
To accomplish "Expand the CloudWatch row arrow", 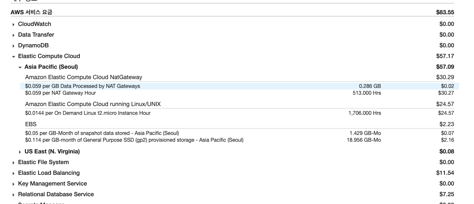I will pos(13,25).
